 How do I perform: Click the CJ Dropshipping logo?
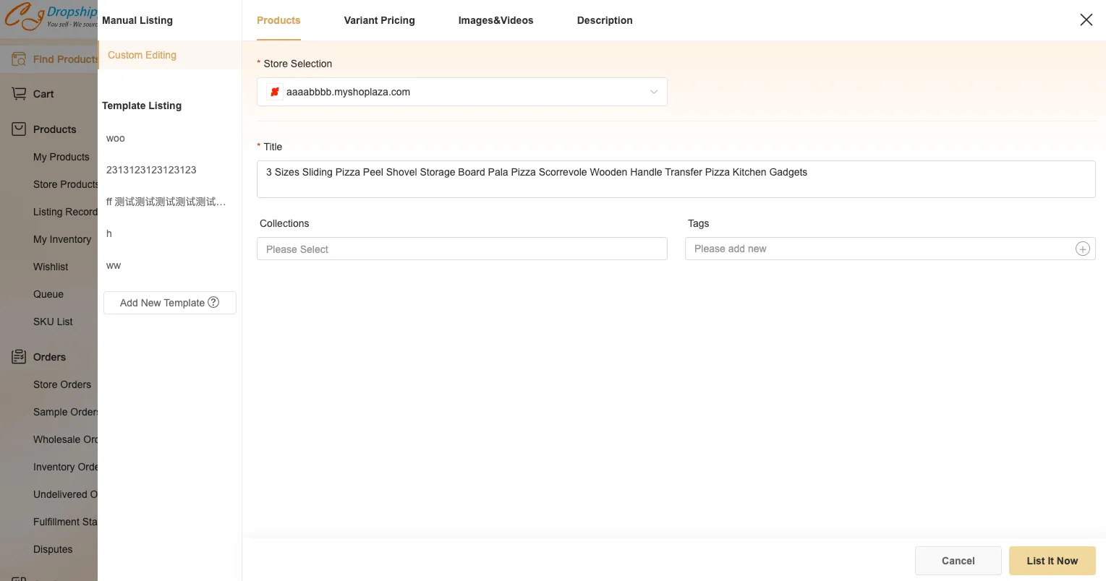(49, 17)
